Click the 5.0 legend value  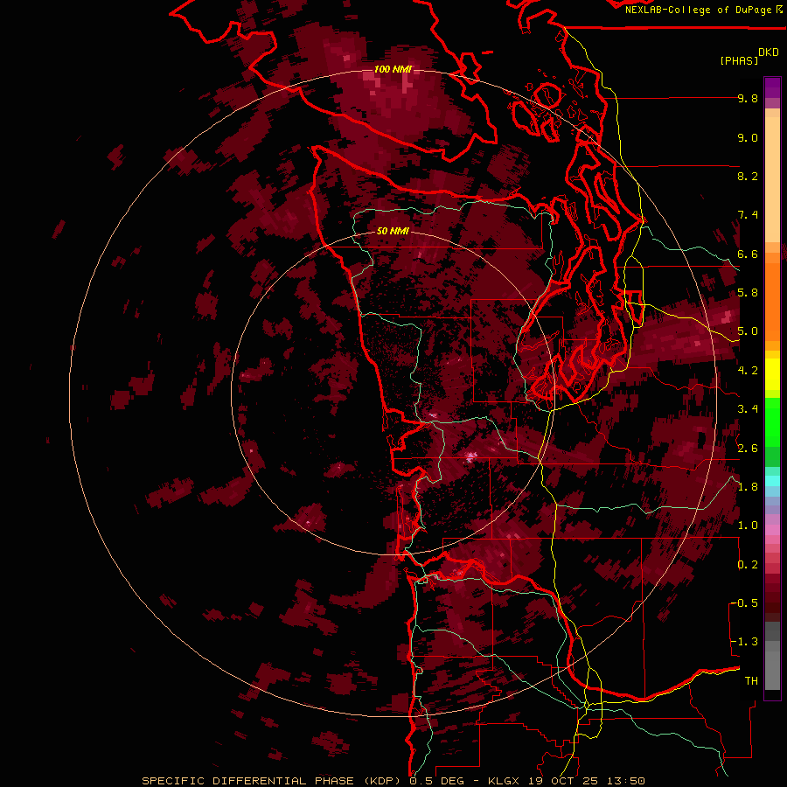tap(748, 331)
